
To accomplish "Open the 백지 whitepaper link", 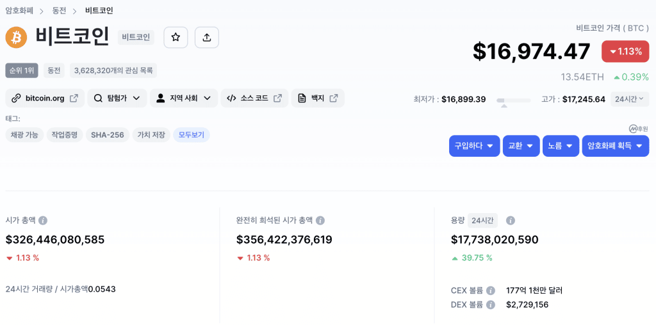I will coord(318,98).
